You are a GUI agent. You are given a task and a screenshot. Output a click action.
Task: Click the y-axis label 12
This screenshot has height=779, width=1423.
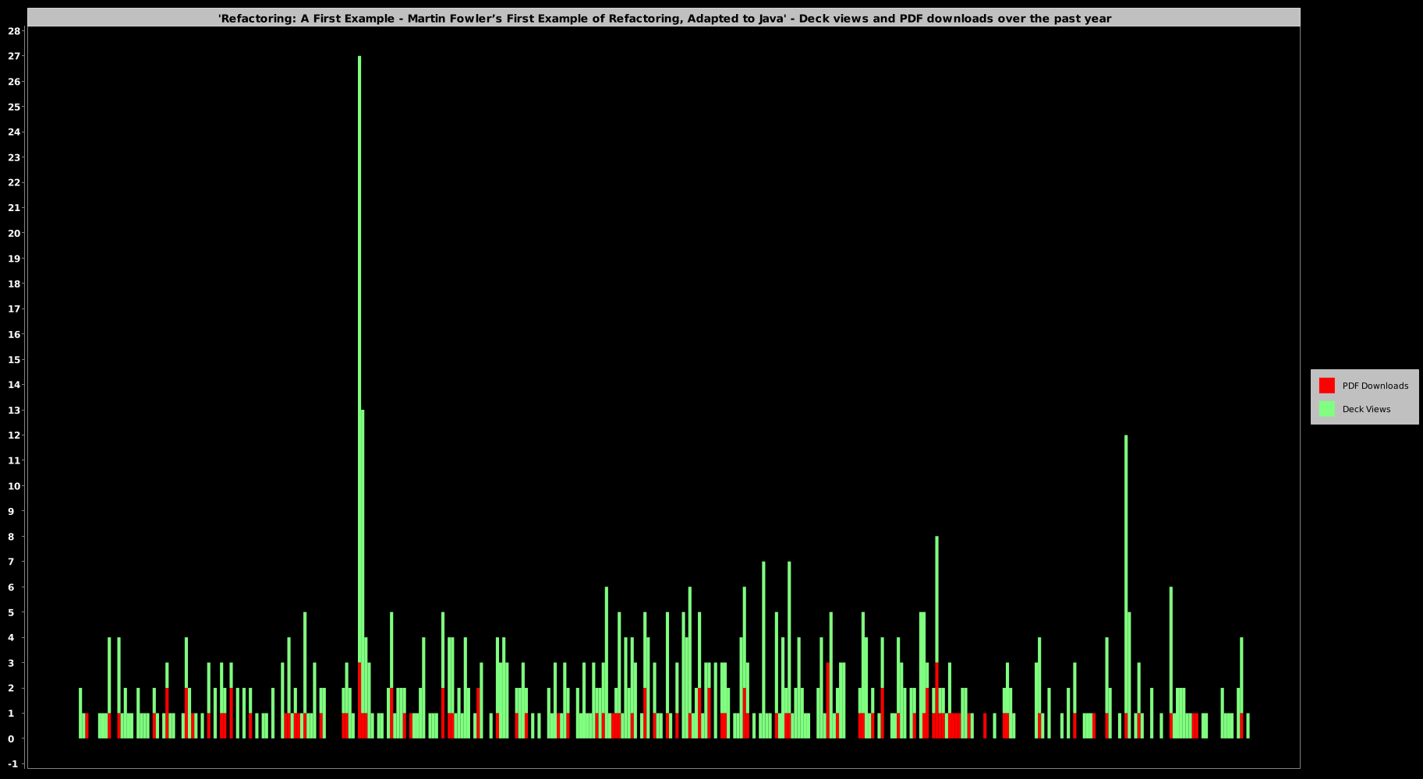pyautogui.click(x=14, y=435)
